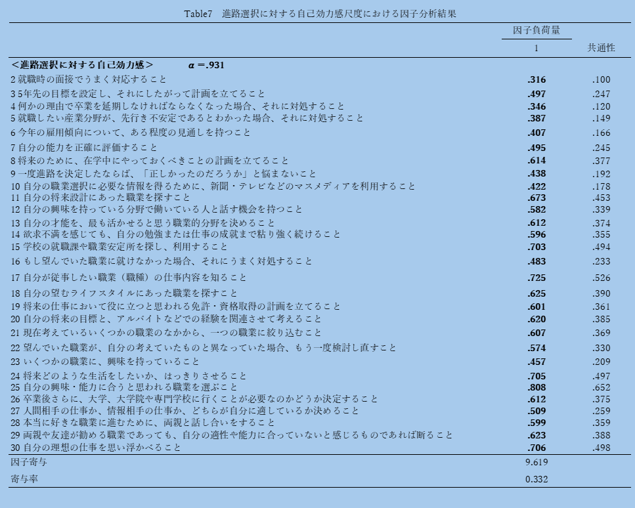Viewport: 635px width, 508px height.
Task: Click factor loading value .316
Action: pos(536,79)
